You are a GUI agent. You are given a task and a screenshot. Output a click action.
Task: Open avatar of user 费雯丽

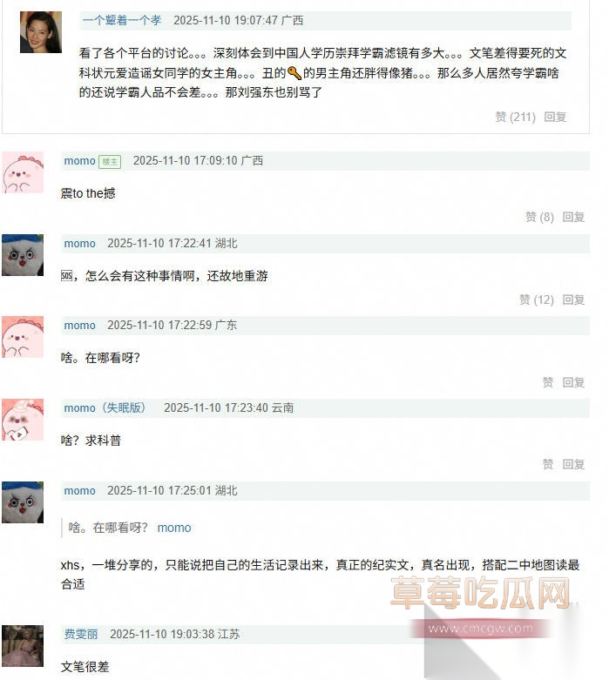[x=23, y=646]
